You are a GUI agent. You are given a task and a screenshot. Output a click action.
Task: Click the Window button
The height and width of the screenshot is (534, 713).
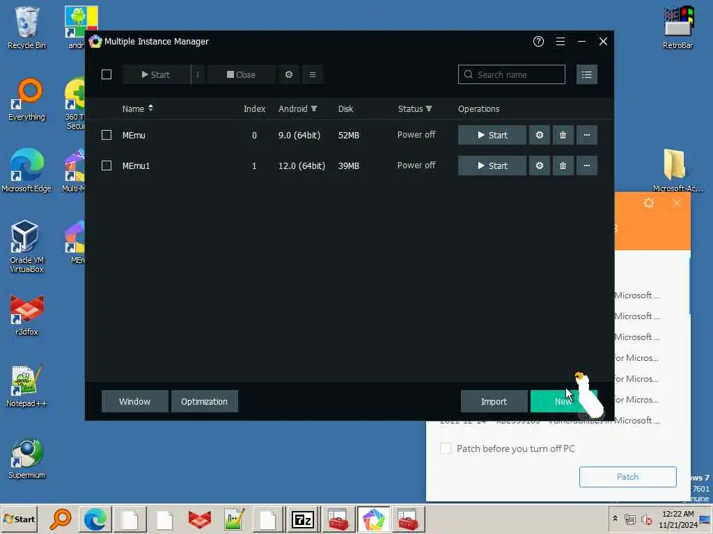(134, 401)
